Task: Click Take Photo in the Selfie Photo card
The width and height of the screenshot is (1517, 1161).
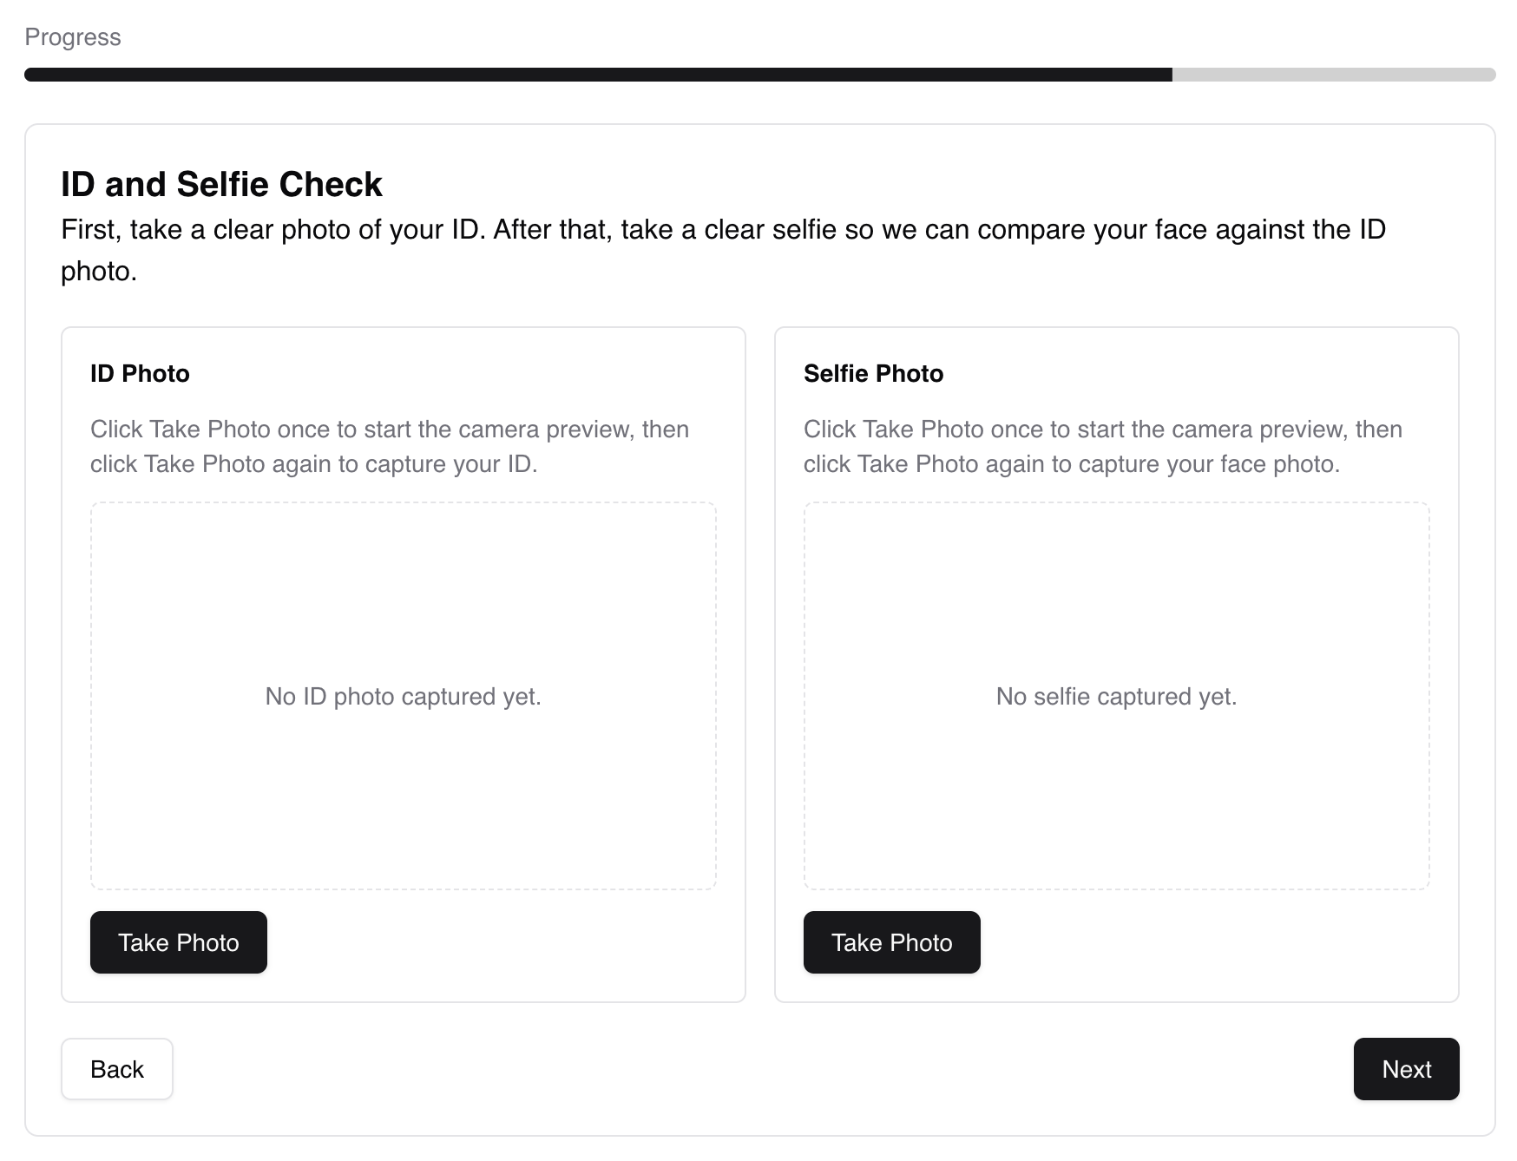Action: click(x=892, y=942)
